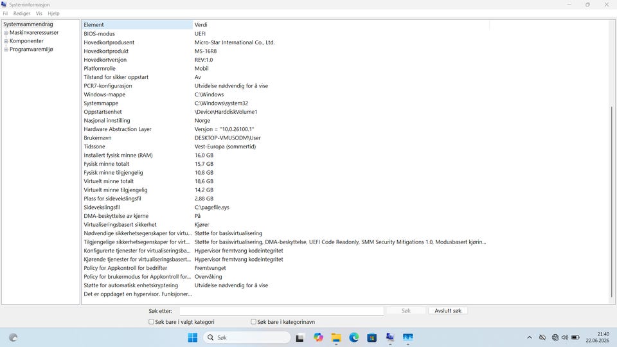Open Task View from the taskbar
The width and height of the screenshot is (617, 347).
[x=300, y=337]
